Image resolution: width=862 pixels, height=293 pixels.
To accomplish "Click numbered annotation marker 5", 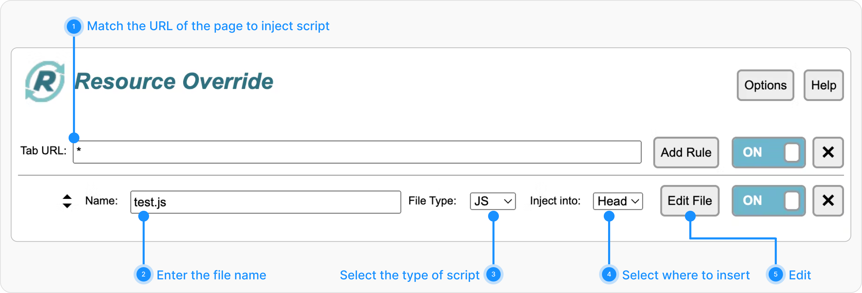I will [x=775, y=275].
